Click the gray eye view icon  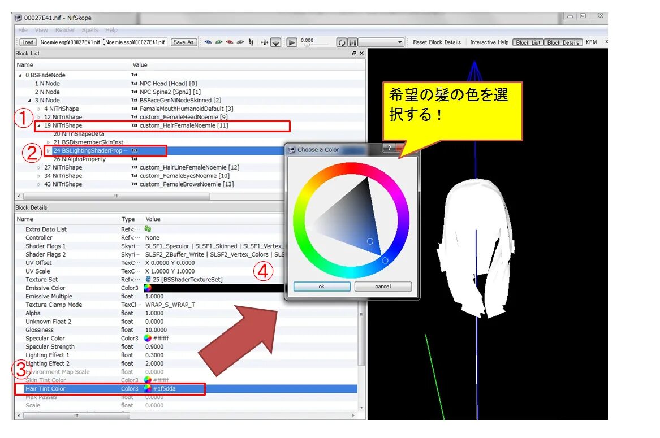pyautogui.click(x=240, y=42)
